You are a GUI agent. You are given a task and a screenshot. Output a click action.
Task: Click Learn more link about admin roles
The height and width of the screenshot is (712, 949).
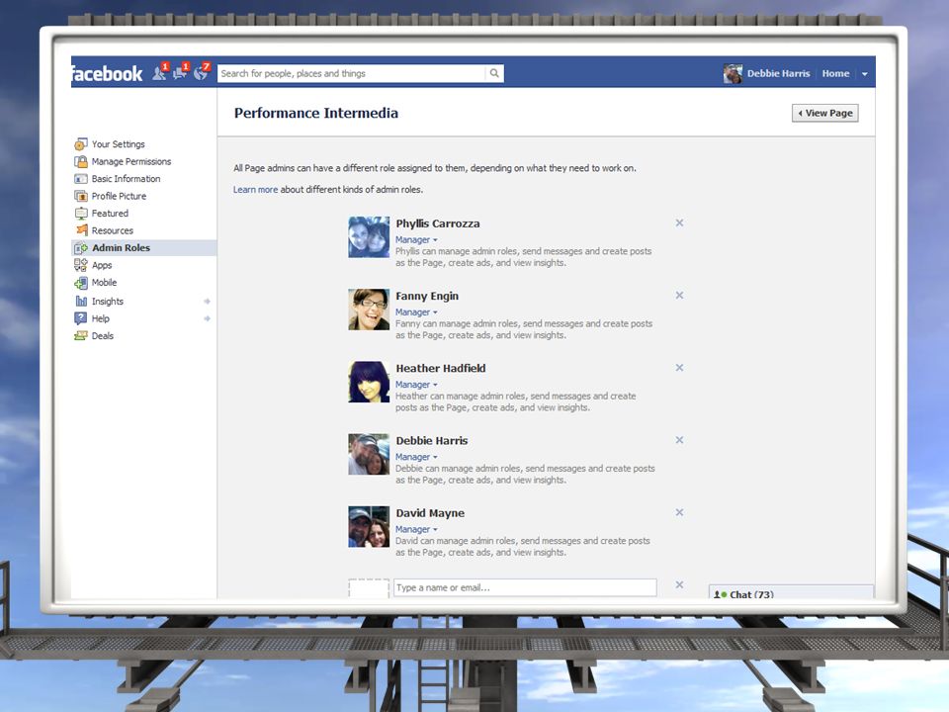click(x=255, y=190)
